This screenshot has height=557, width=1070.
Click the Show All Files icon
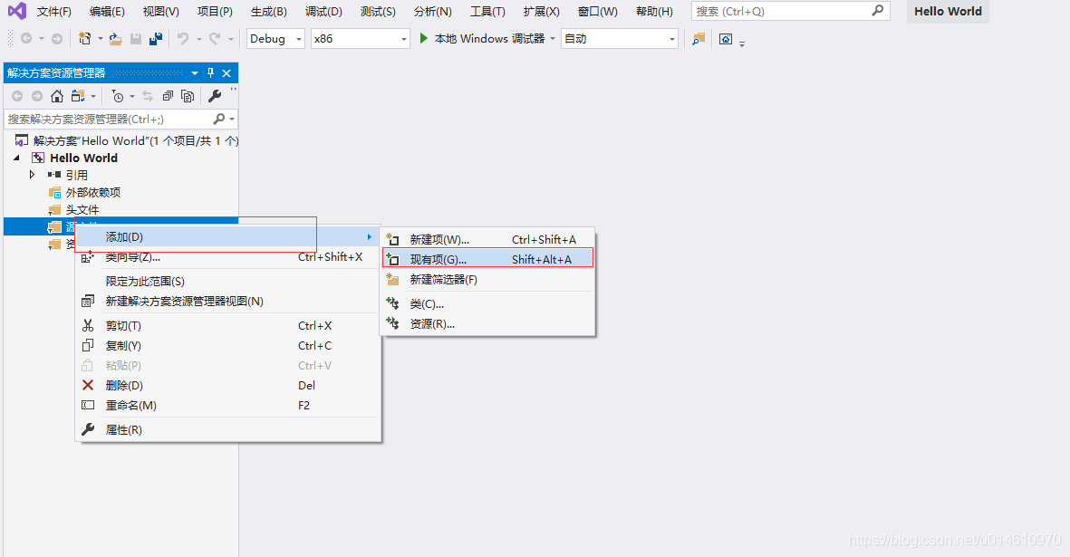[x=188, y=96]
